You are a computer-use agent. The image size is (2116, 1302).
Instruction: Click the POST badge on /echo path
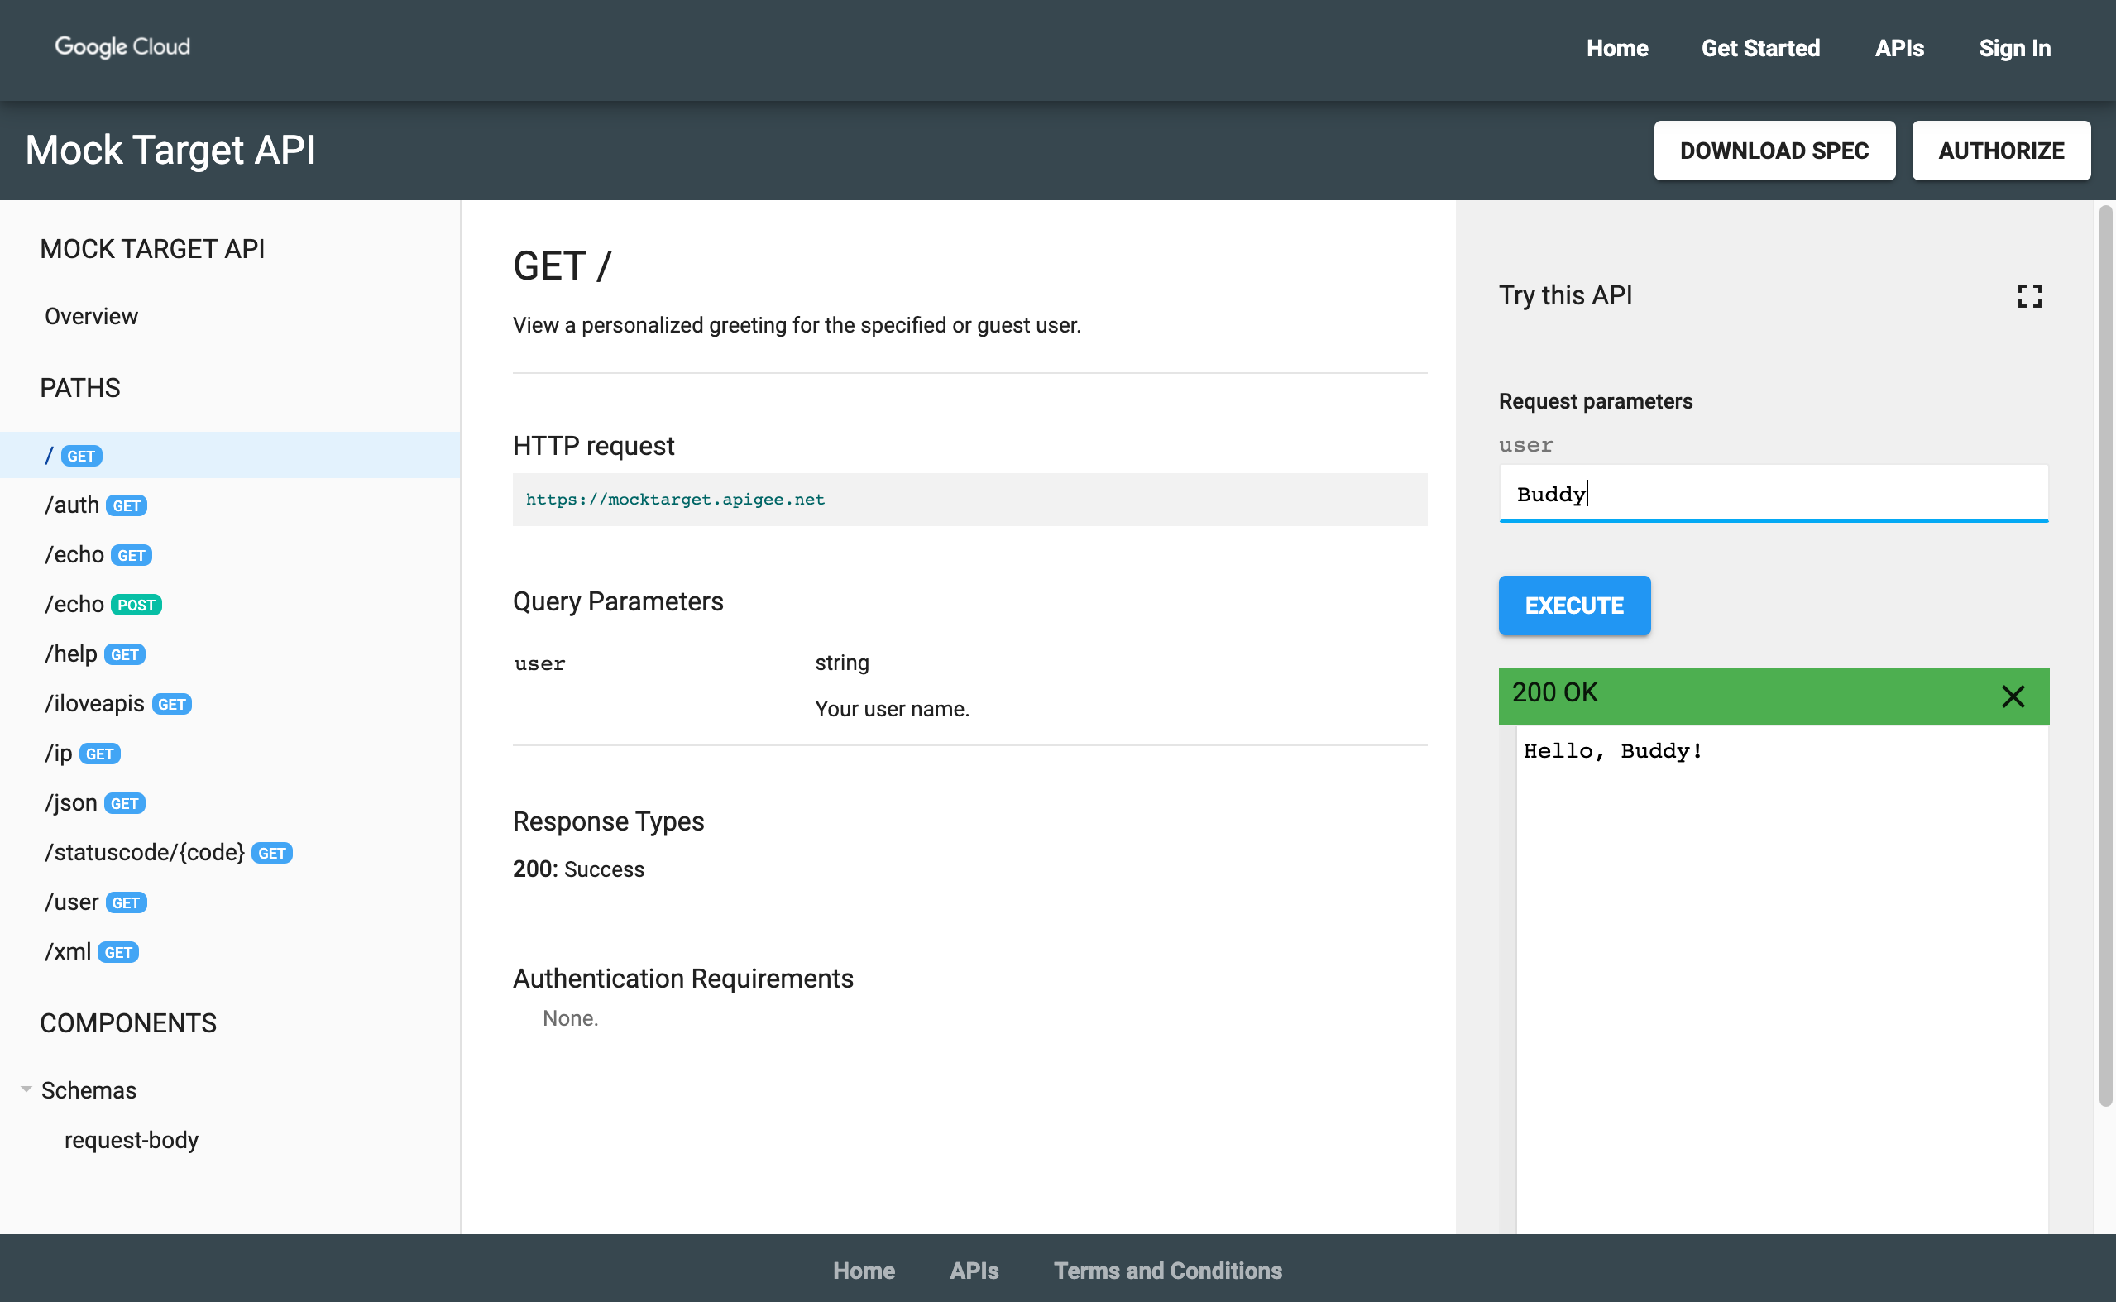point(136,603)
